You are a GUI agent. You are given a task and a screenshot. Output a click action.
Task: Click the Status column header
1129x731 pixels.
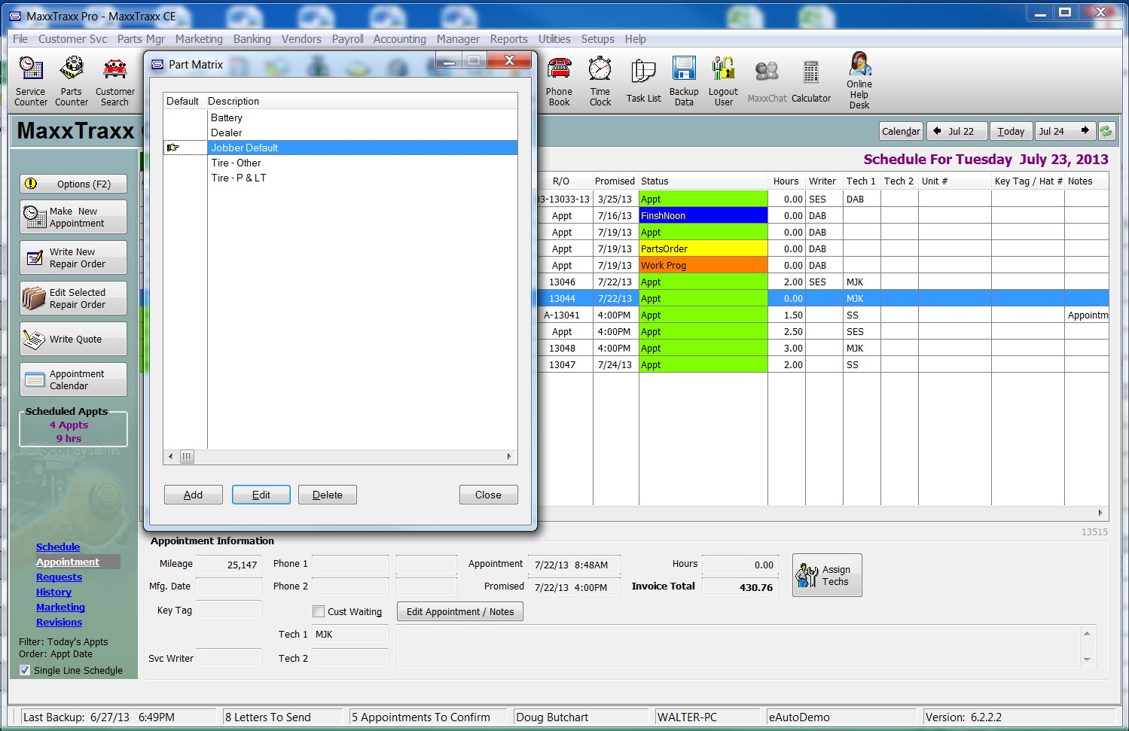[x=703, y=181]
